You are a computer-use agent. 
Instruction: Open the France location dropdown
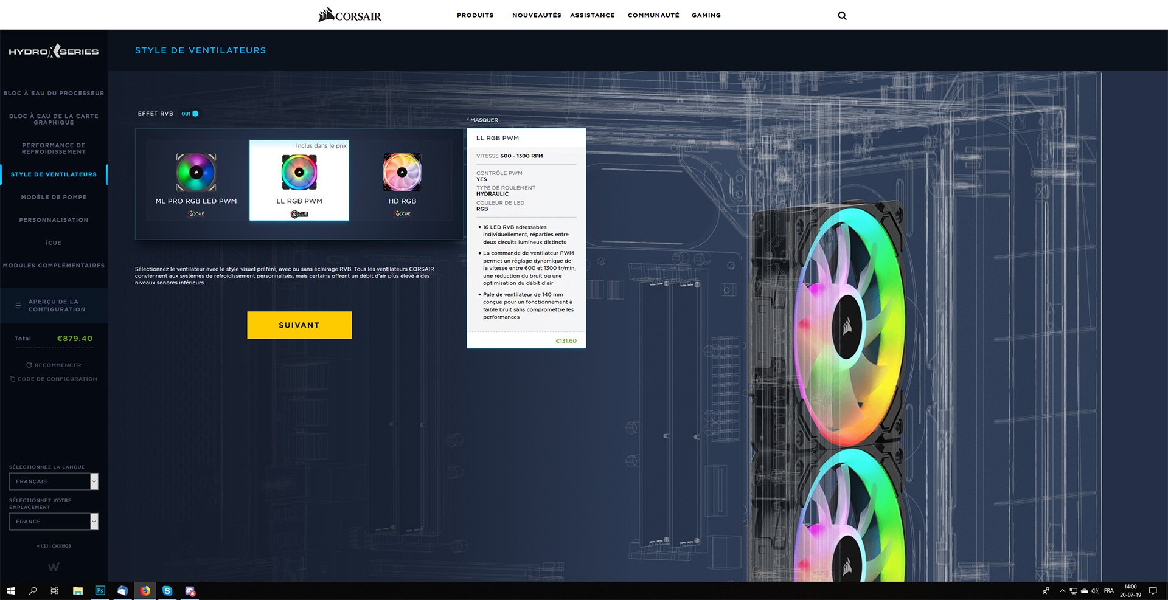pyautogui.click(x=54, y=522)
